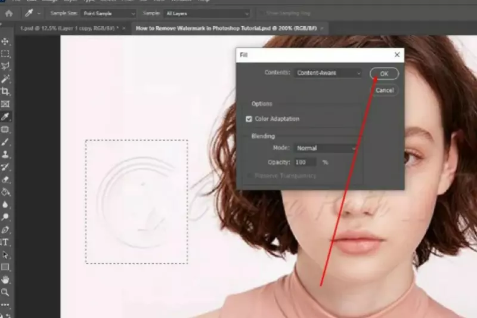Select the Rectangle shape tool
This screenshot has width=477, height=318.
(x=5, y=267)
